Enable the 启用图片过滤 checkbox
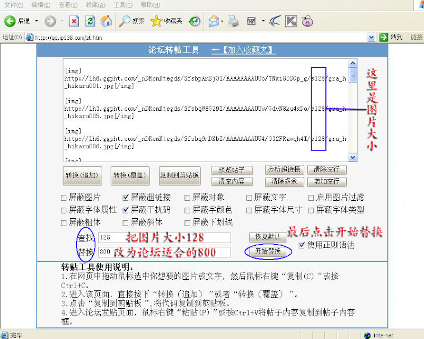Viewport: 424px width, 339px height. point(311,198)
